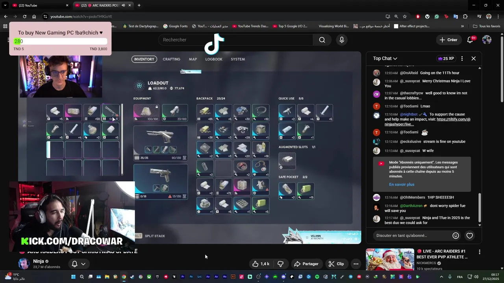Go to Chrome home page icon
This screenshot has height=283, width=504.
pyautogui.click(x=34, y=17)
